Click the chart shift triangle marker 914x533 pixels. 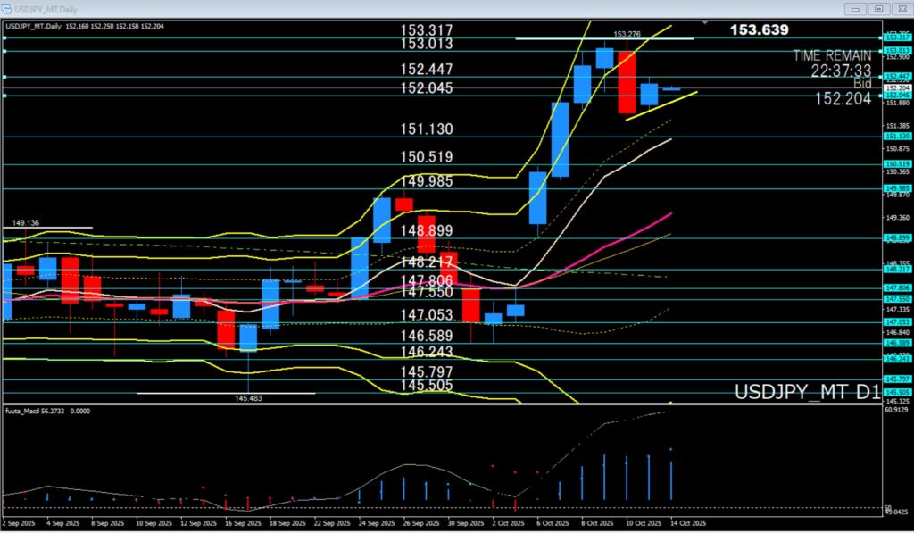point(706,22)
